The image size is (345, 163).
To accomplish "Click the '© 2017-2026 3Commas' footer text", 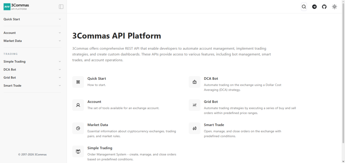I will pos(32,155).
